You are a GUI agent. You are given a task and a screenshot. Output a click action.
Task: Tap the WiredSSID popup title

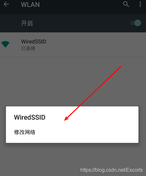tap(30, 117)
